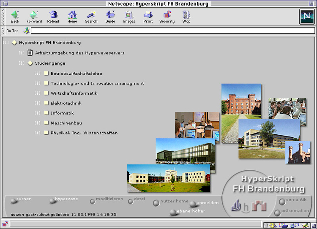The height and width of the screenshot is (229, 317).
Task: Click the document icon for Arbeitsumgebung
Action: [30, 53]
